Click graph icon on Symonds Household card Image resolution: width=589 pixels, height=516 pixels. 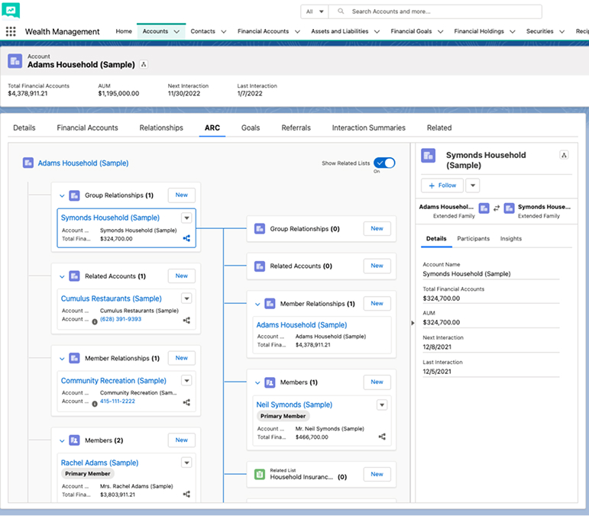point(186,238)
